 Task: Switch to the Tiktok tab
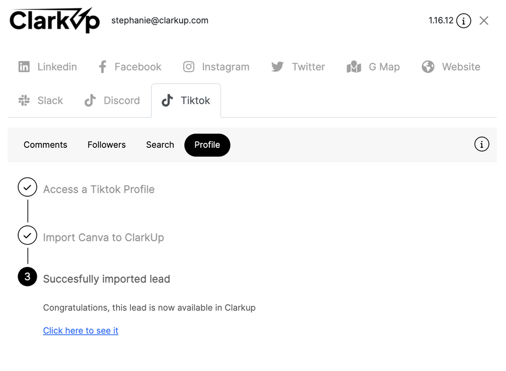coord(186,101)
